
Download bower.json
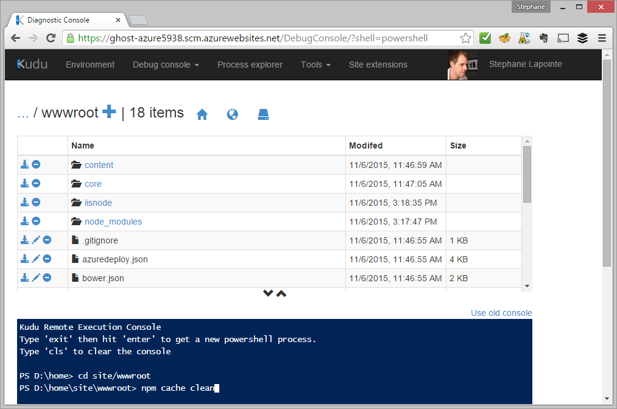(x=24, y=278)
